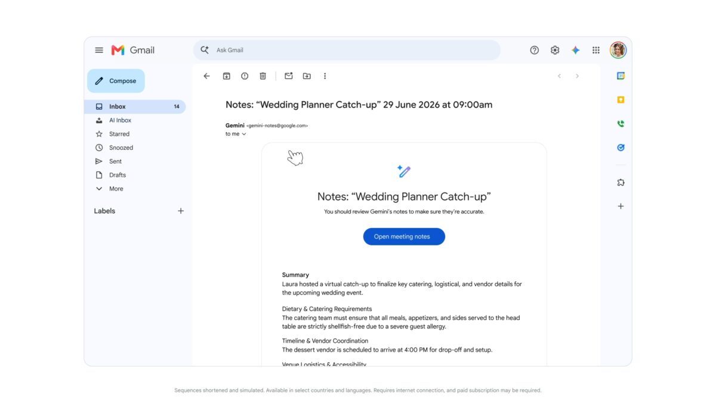
Task: Mark the email as unread
Action: click(289, 76)
